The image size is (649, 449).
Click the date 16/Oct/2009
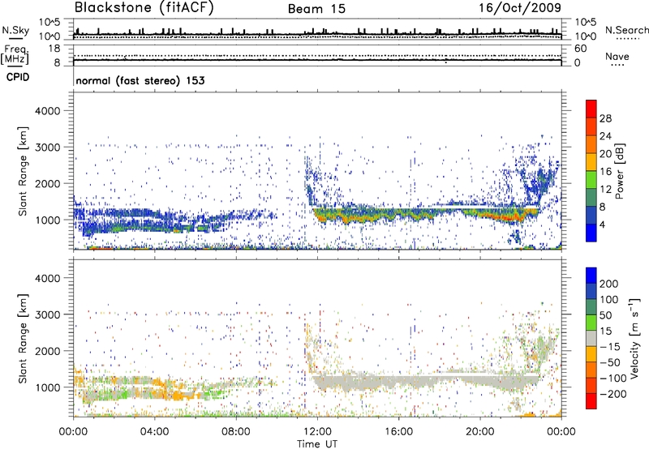520,8
